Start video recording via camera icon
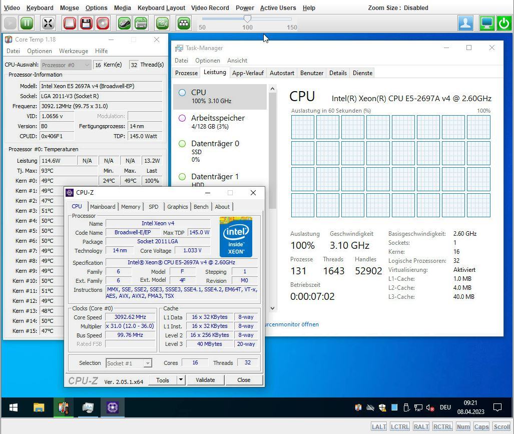Image resolution: width=514 pixels, height=434 pixels. [x=162, y=23]
